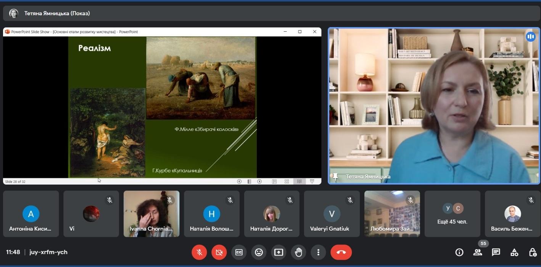Click the 'Антоніна Киси...' name label
The height and width of the screenshot is (267, 541).
coord(30,229)
